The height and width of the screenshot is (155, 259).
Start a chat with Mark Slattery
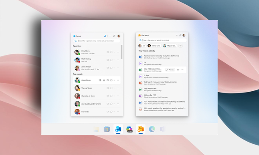pyautogui.click(x=111, y=60)
